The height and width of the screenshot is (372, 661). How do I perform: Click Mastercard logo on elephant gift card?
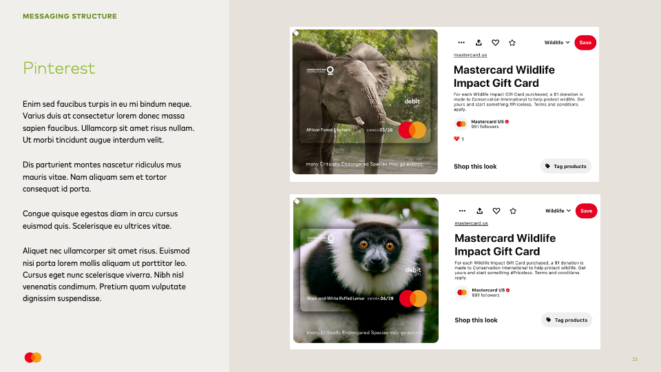[x=412, y=130]
